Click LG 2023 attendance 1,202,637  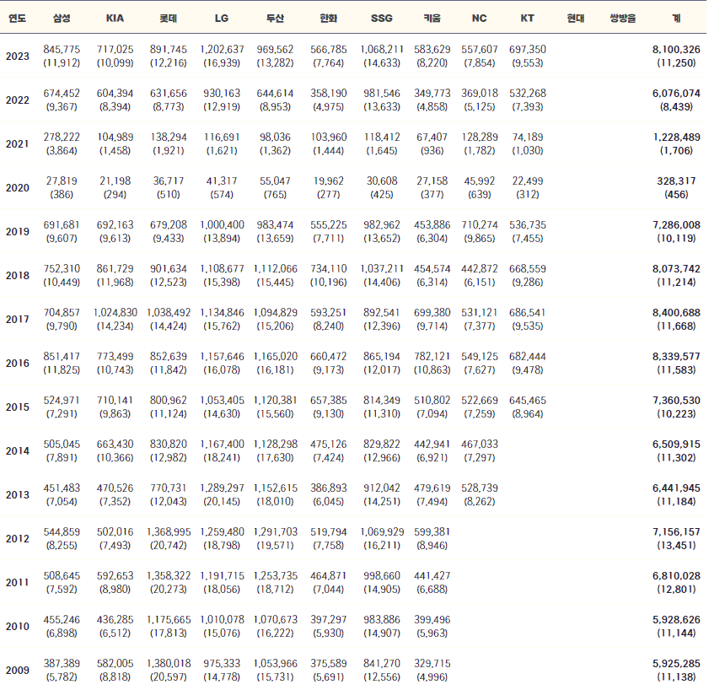pos(222,49)
